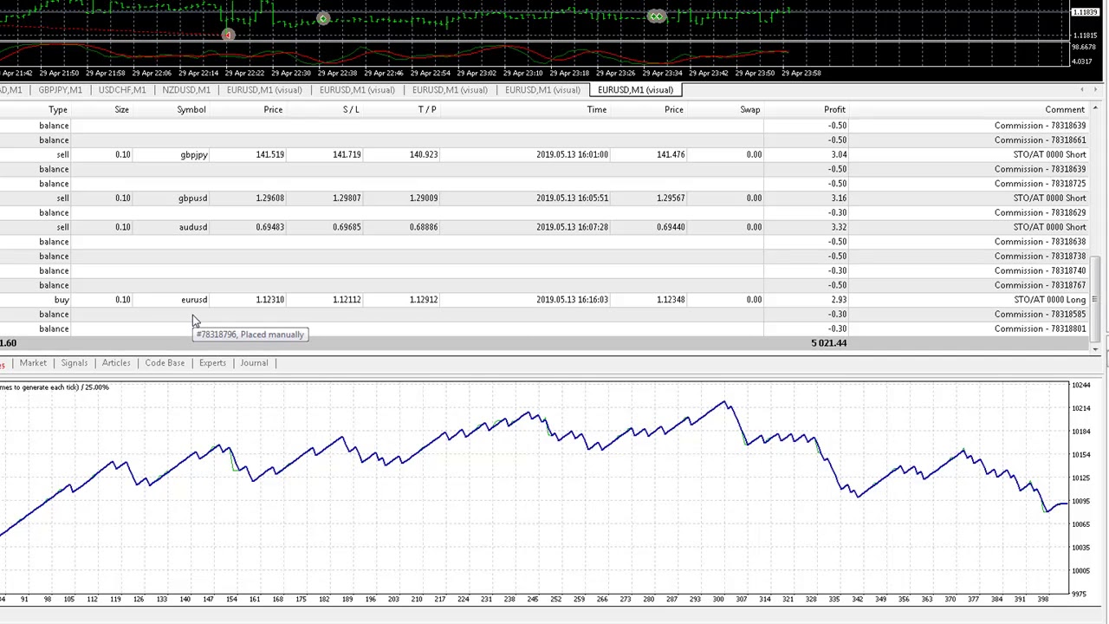Click open price 1.12310
This screenshot has width=1109, height=624.
point(270,300)
